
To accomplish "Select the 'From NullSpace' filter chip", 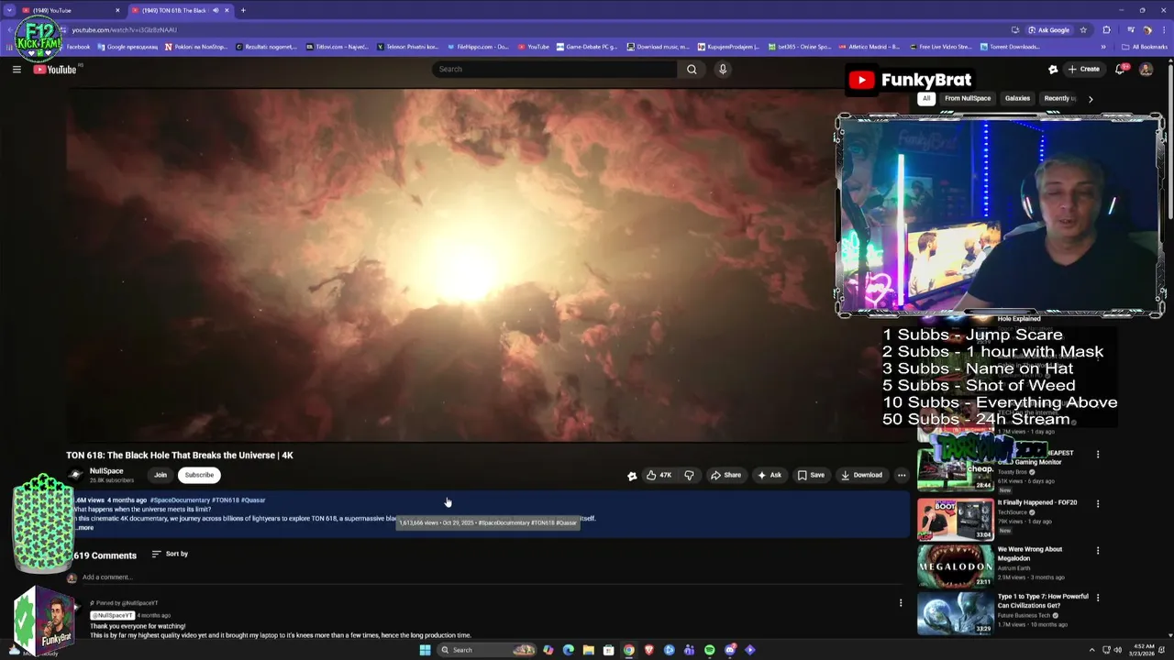I will (968, 98).
